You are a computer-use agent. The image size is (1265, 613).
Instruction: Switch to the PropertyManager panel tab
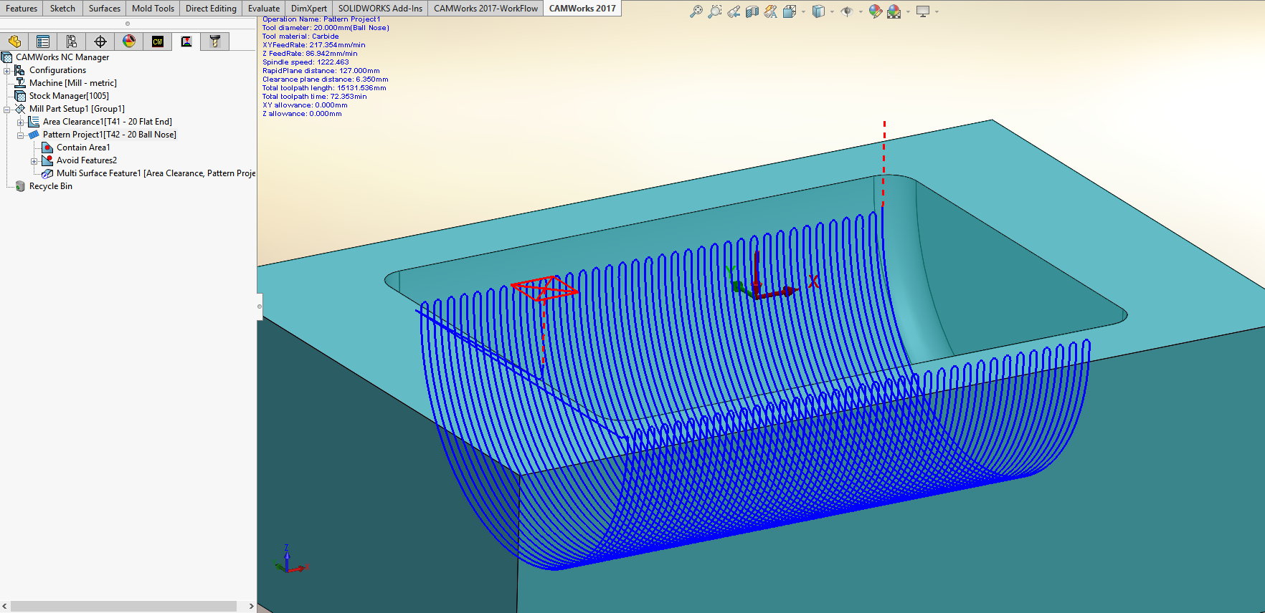(x=43, y=42)
